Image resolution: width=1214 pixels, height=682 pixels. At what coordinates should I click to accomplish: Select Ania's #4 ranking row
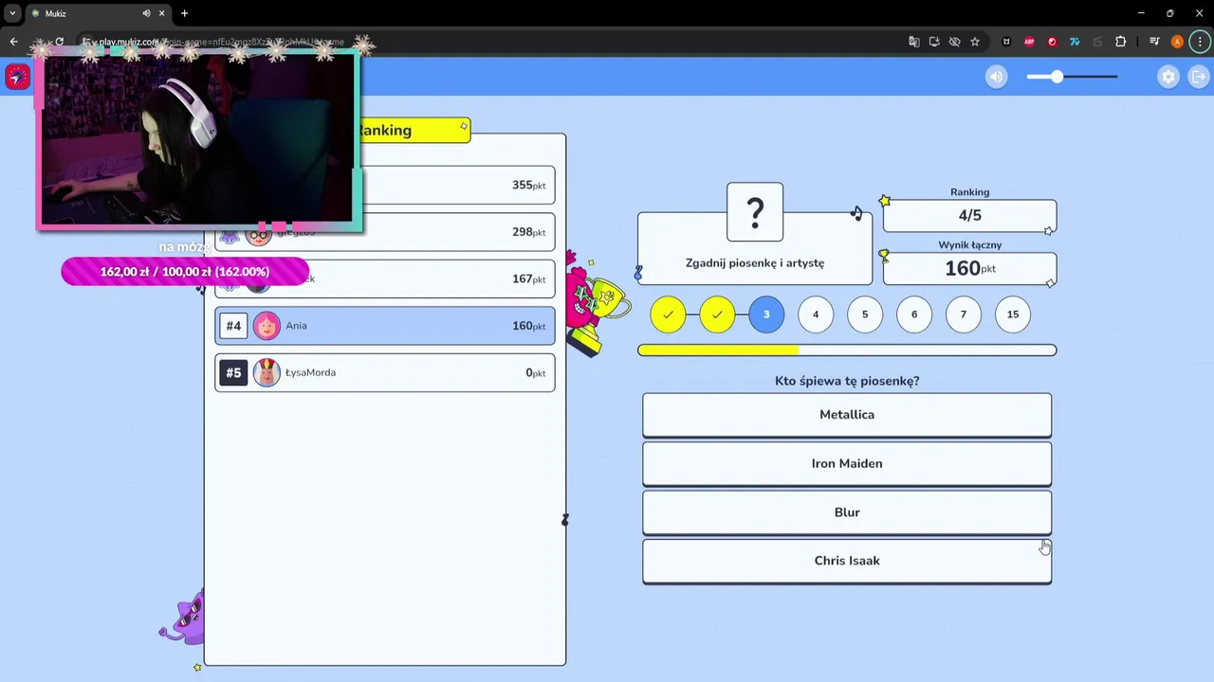[385, 326]
